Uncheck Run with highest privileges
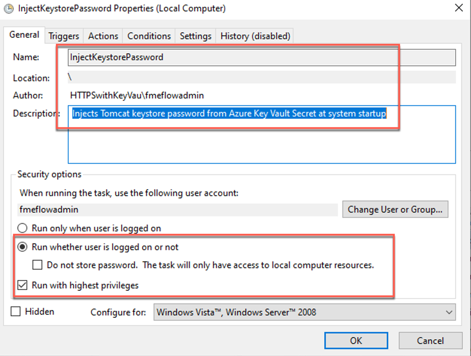471x356 pixels. 23,285
